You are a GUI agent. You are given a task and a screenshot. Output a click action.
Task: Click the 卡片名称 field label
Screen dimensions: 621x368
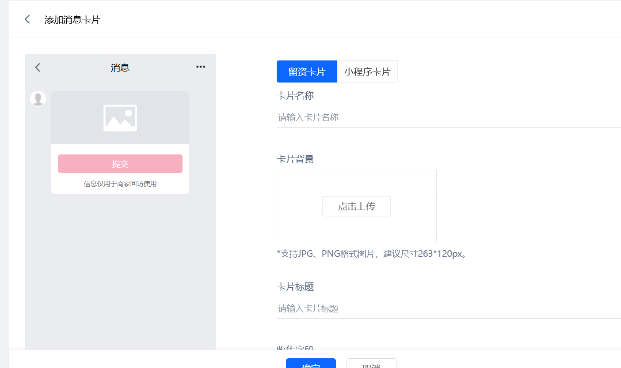pos(295,96)
